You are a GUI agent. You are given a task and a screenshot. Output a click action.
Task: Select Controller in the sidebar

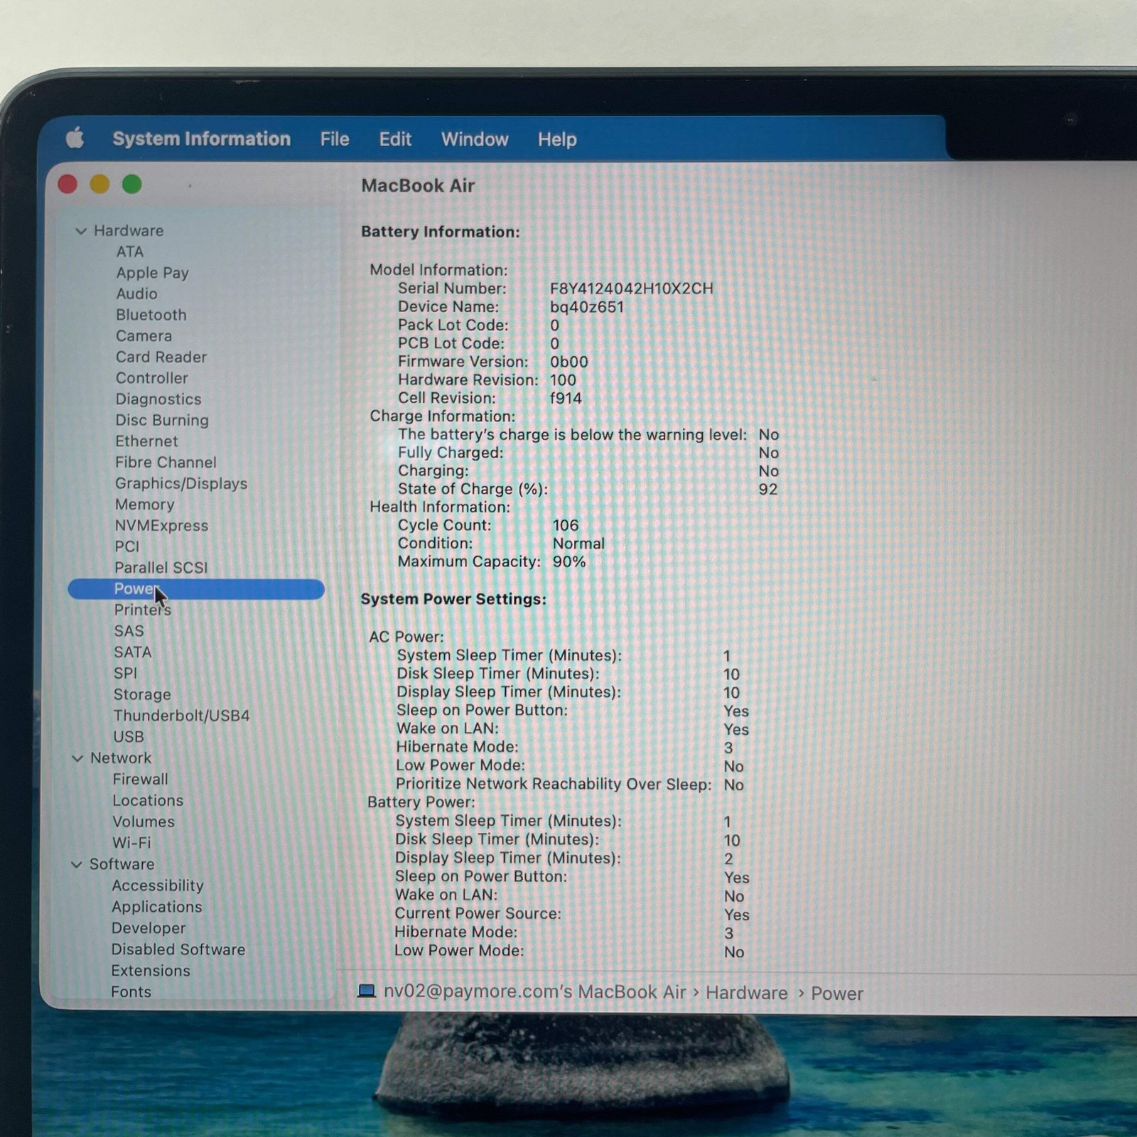click(152, 378)
